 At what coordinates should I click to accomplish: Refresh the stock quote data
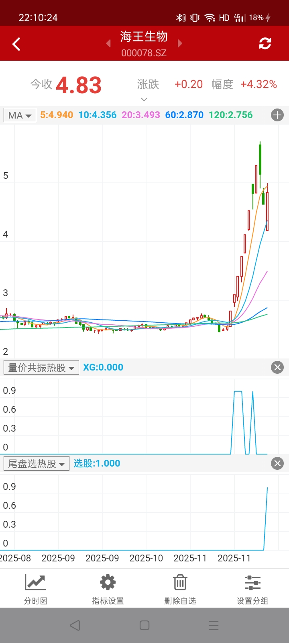coord(265,43)
